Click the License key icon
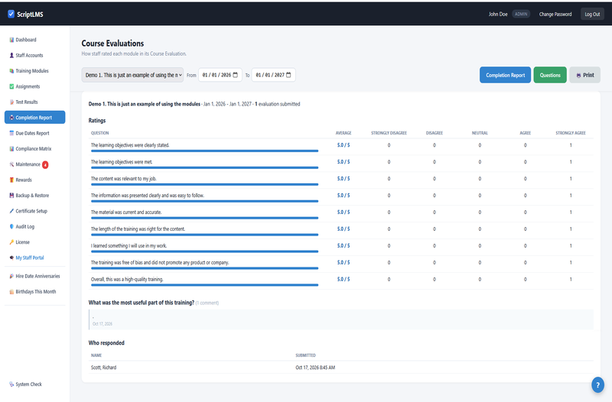612x402 pixels. point(11,242)
